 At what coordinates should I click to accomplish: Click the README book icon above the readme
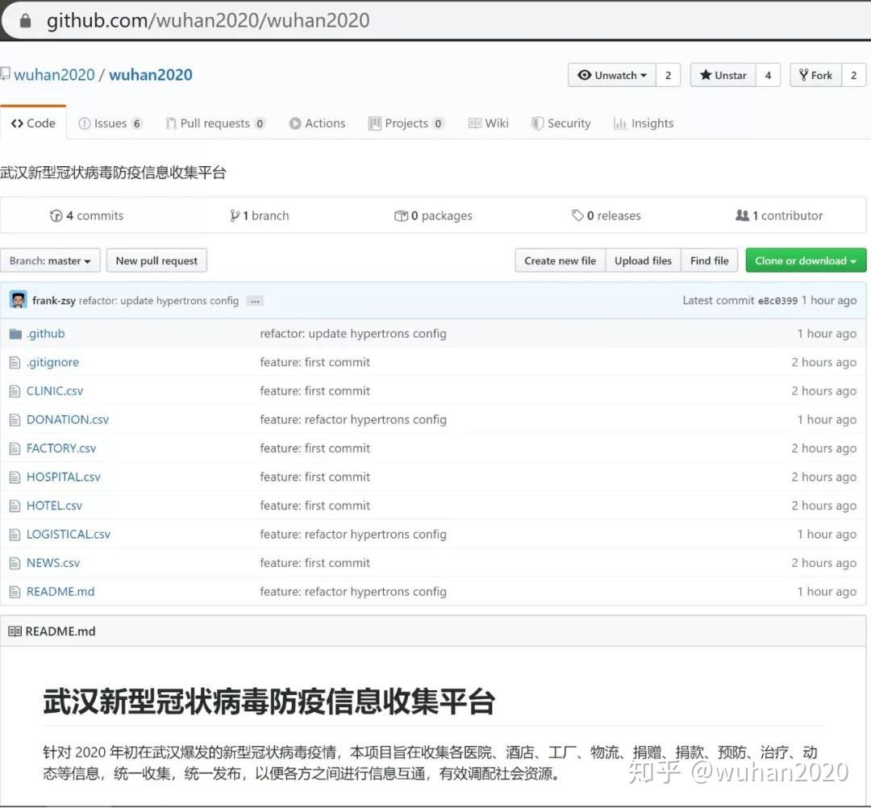pyautogui.click(x=16, y=631)
